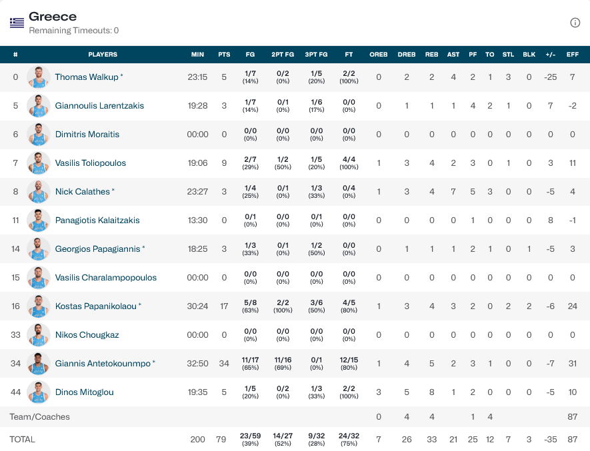Sort by the AST column header

[453, 55]
